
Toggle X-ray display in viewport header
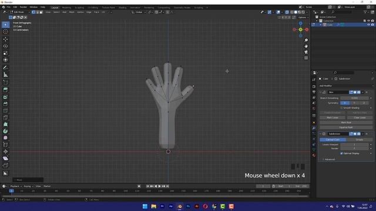(287, 12)
